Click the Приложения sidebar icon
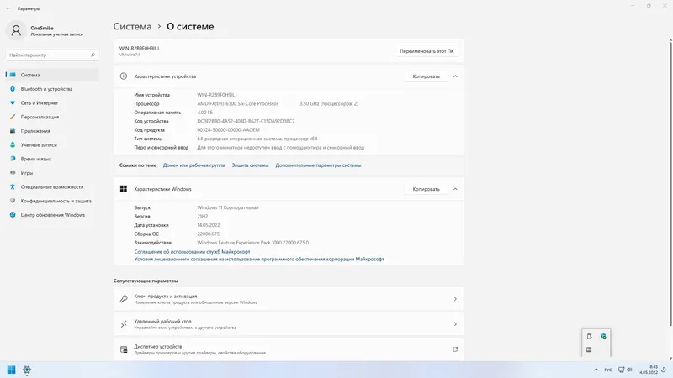Viewport: 673px width, 378px height. [x=13, y=131]
